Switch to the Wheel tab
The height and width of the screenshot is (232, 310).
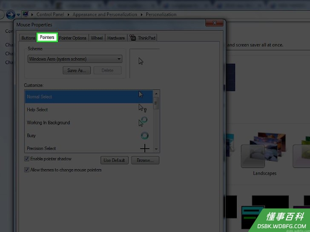pyautogui.click(x=97, y=38)
